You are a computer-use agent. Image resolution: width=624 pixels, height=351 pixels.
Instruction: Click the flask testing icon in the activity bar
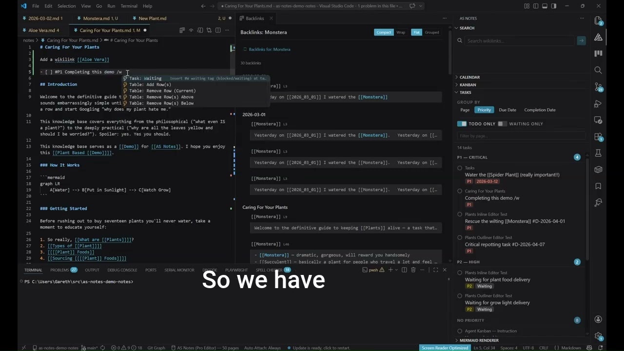598,153
